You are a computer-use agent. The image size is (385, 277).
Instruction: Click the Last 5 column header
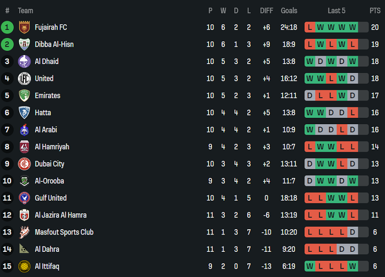[x=337, y=10]
